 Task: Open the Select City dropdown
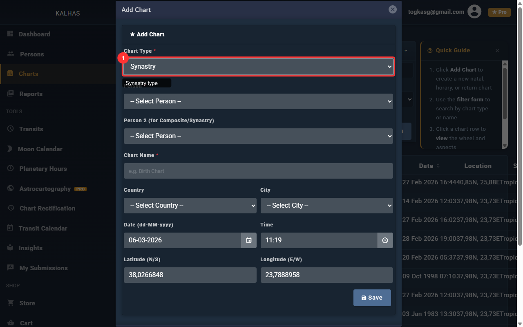[x=326, y=206]
